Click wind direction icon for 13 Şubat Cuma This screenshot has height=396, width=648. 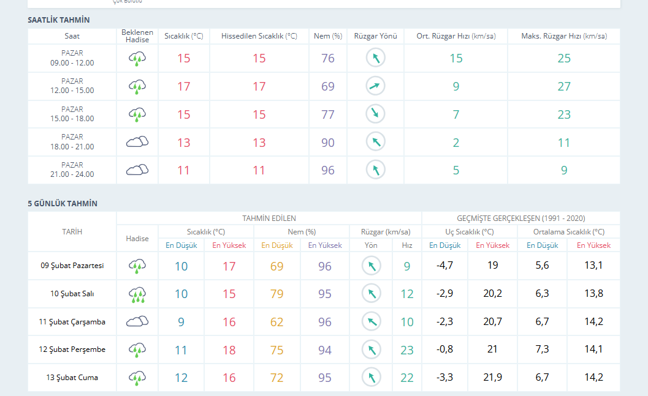371,378
